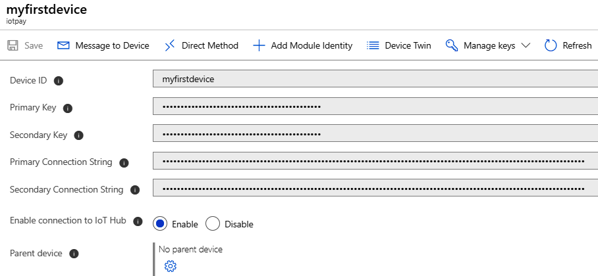The image size is (598, 276).
Task: Expand the Manage keys dropdown
Action: [x=526, y=45]
